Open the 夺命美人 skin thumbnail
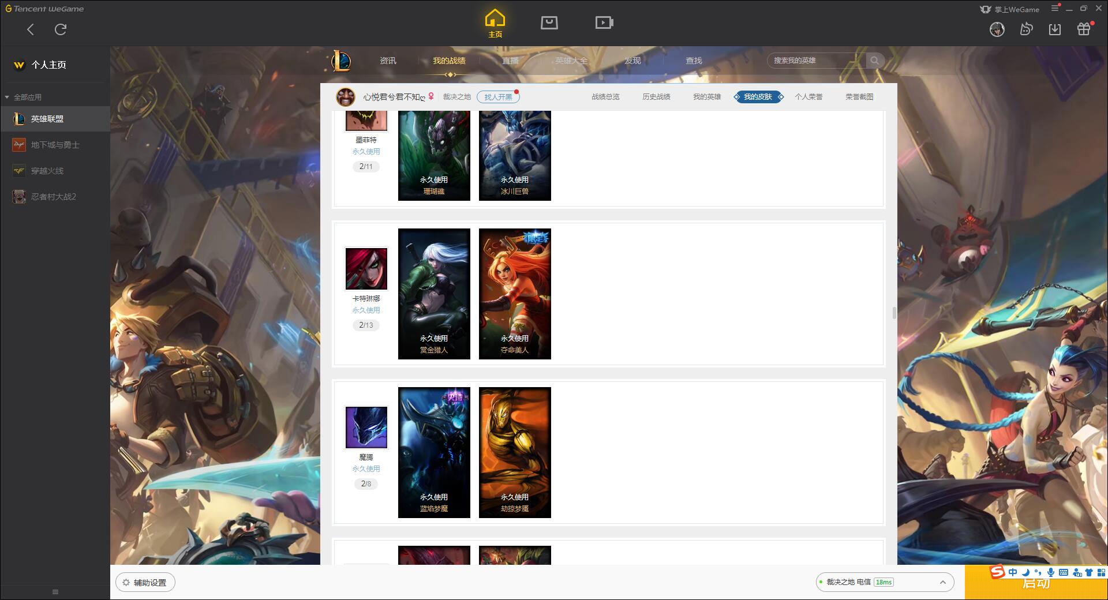 515,294
